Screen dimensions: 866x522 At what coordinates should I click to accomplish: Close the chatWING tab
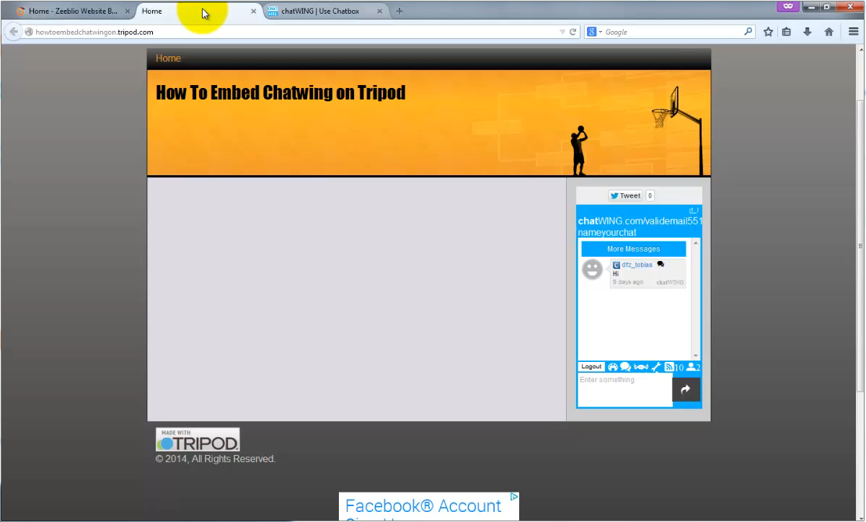tap(379, 12)
